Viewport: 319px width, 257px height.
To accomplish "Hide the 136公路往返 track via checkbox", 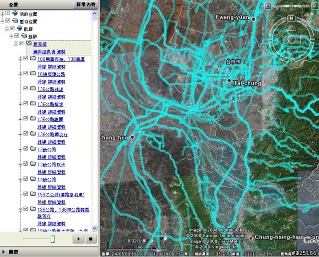I will 25,88.
